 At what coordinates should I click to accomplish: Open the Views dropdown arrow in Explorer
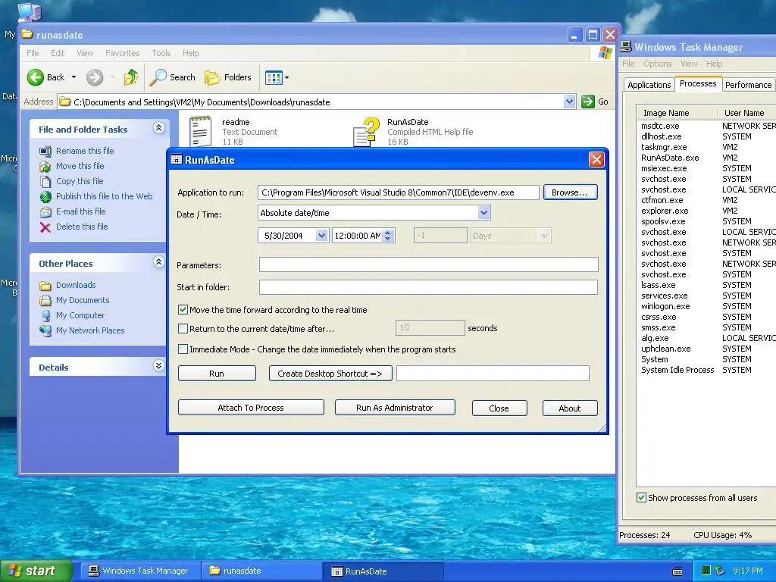point(286,78)
